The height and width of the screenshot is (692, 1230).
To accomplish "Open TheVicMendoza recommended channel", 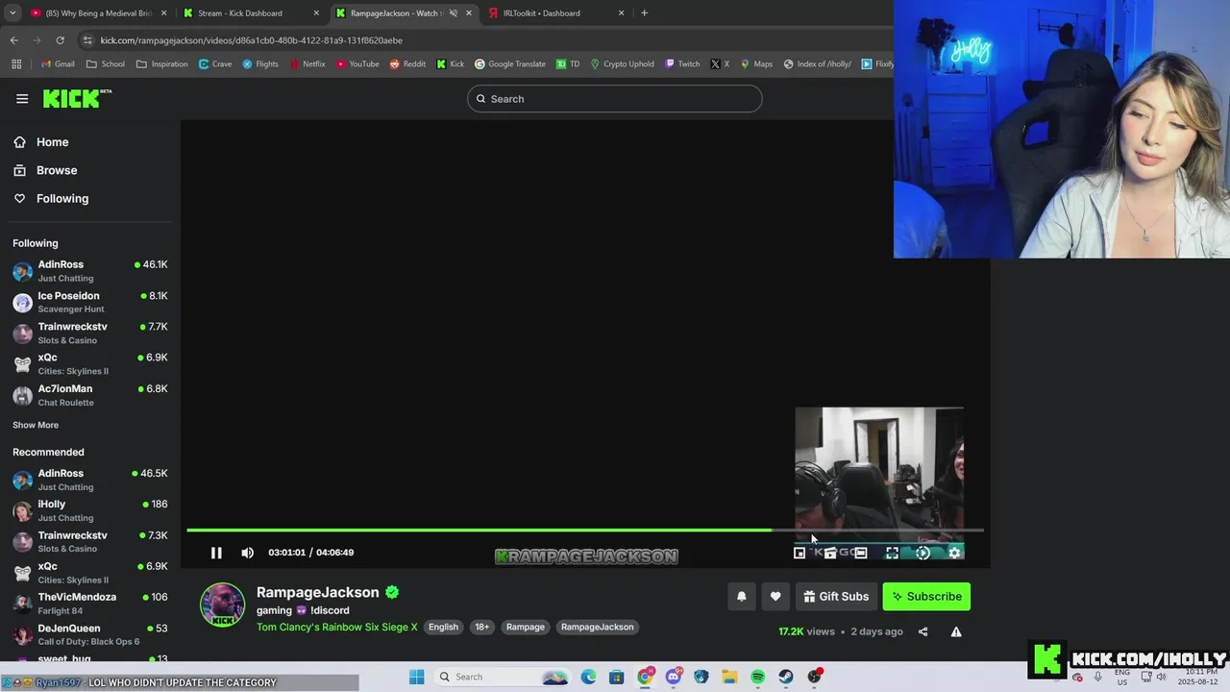I will [x=90, y=604].
